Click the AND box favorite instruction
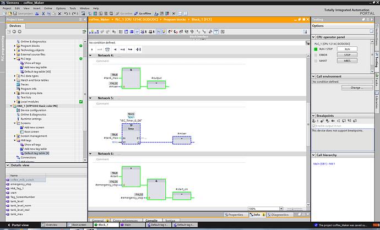380x230 pixels. point(92,50)
